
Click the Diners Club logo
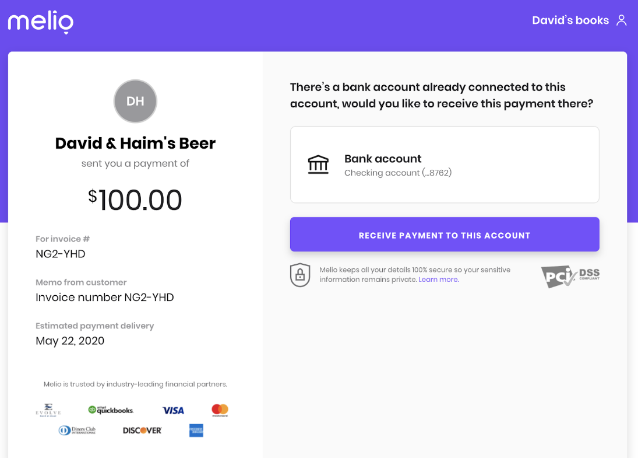[77, 431]
